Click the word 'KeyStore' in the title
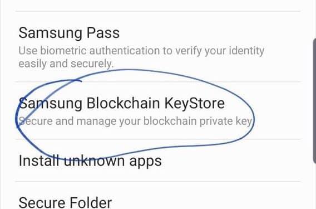The width and height of the screenshot is (316, 209). click(x=195, y=104)
